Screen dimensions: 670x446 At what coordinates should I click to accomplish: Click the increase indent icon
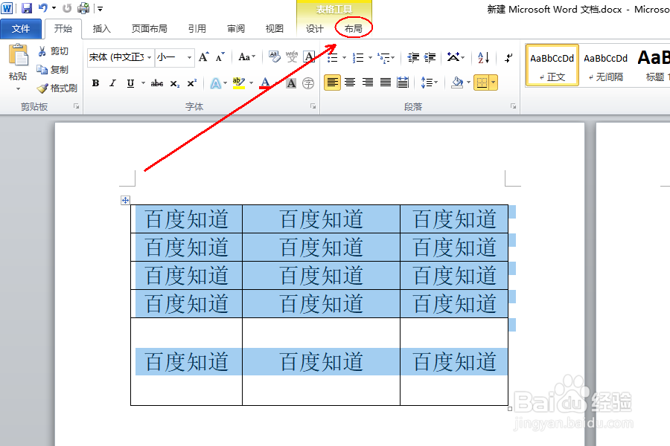tap(430, 57)
